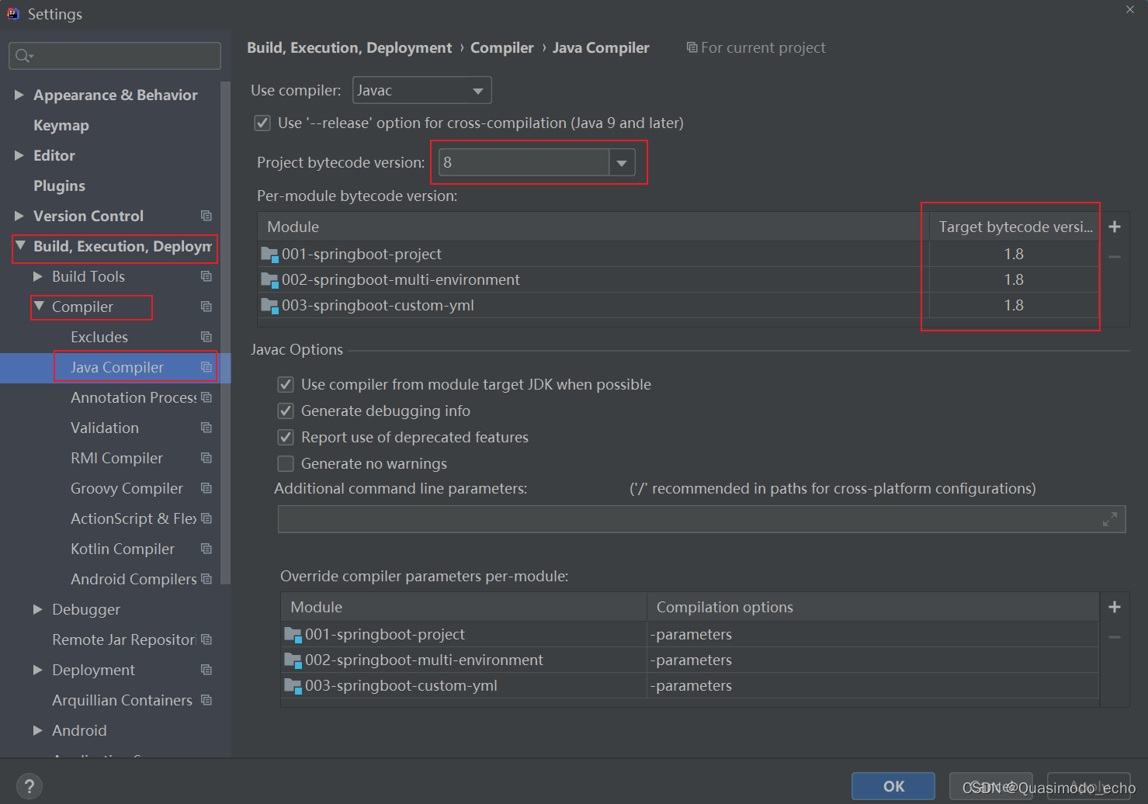
Task: Add an override compiler parameters entry
Action: (1115, 607)
